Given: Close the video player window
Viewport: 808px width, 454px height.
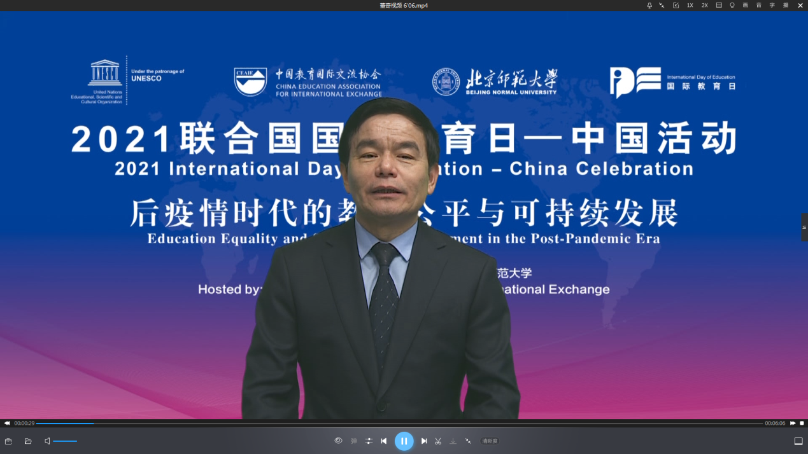Looking at the screenshot, I should click(x=800, y=6).
